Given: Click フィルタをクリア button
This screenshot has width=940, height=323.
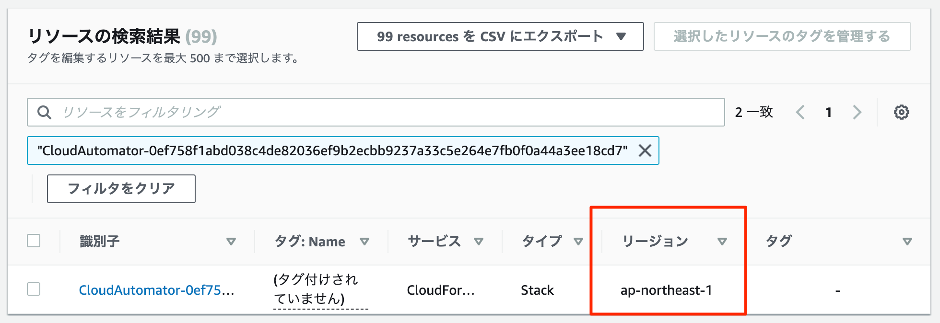Looking at the screenshot, I should point(121,189).
